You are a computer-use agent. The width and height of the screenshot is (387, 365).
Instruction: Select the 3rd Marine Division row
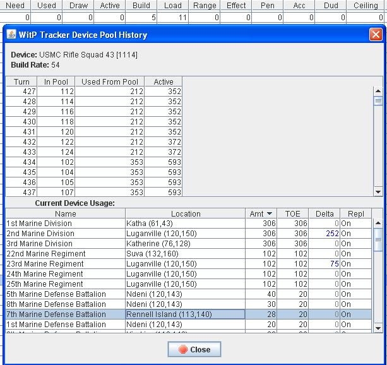click(x=189, y=244)
